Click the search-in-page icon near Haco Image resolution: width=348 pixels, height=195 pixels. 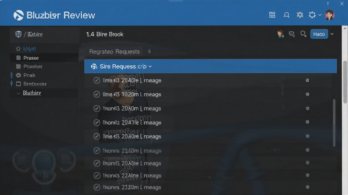303,34
